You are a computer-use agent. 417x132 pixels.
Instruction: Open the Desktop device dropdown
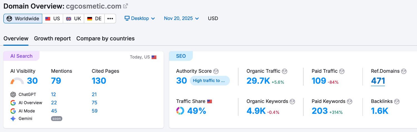point(140,19)
